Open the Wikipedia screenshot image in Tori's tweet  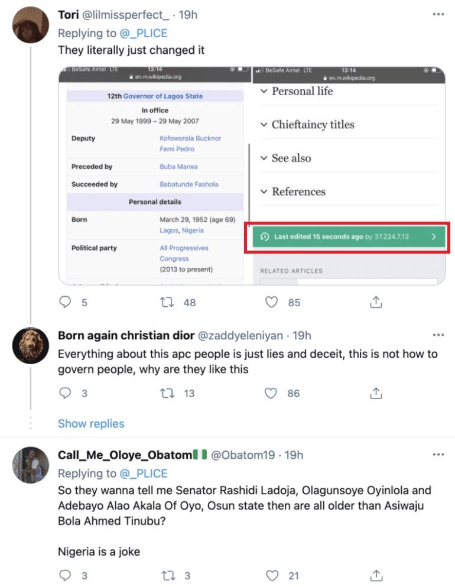point(251,176)
